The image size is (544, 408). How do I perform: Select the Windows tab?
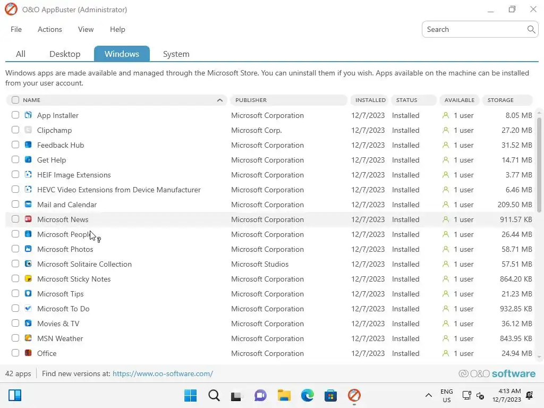coord(122,54)
